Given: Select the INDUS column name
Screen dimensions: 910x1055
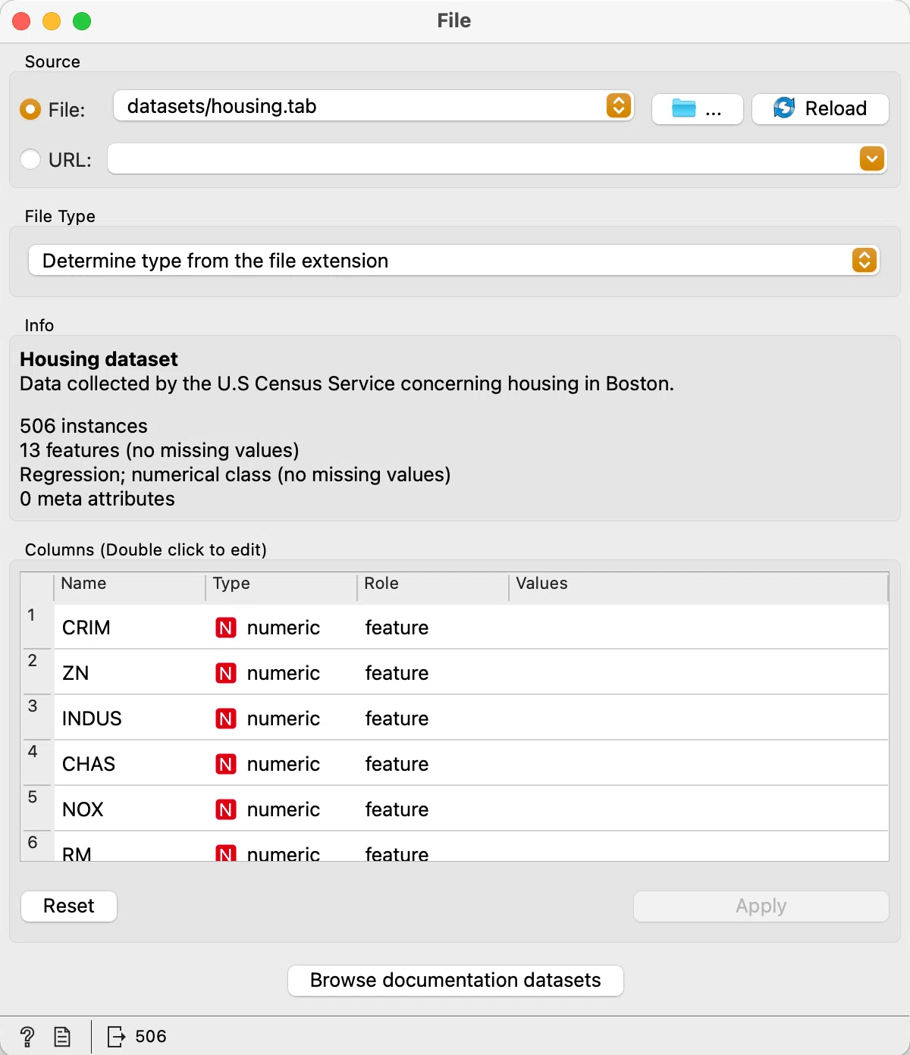Looking at the screenshot, I should [92, 718].
